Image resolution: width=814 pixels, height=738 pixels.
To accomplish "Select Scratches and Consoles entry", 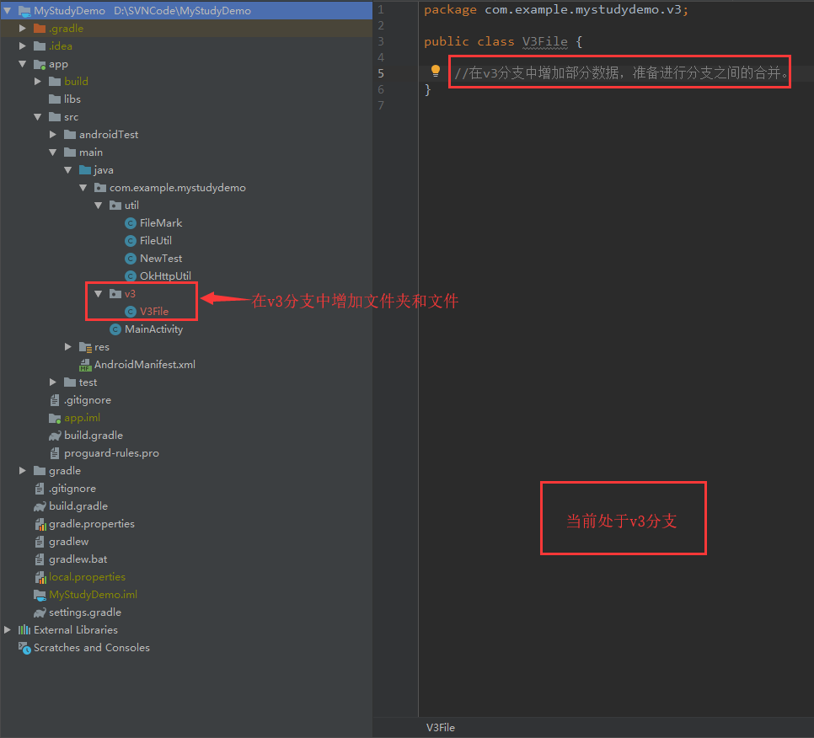I will pos(91,648).
